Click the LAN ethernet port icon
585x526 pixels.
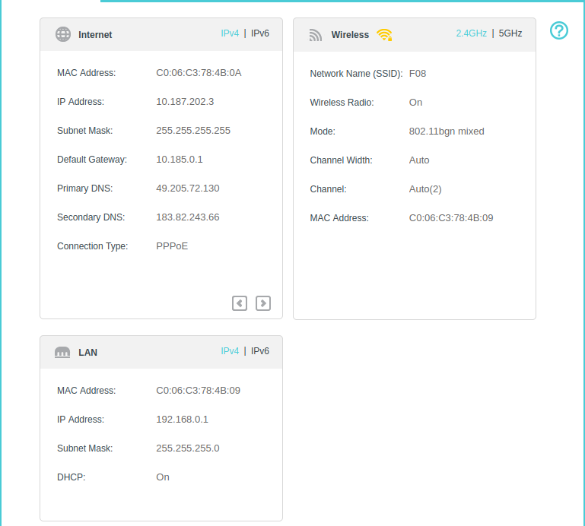(x=62, y=353)
